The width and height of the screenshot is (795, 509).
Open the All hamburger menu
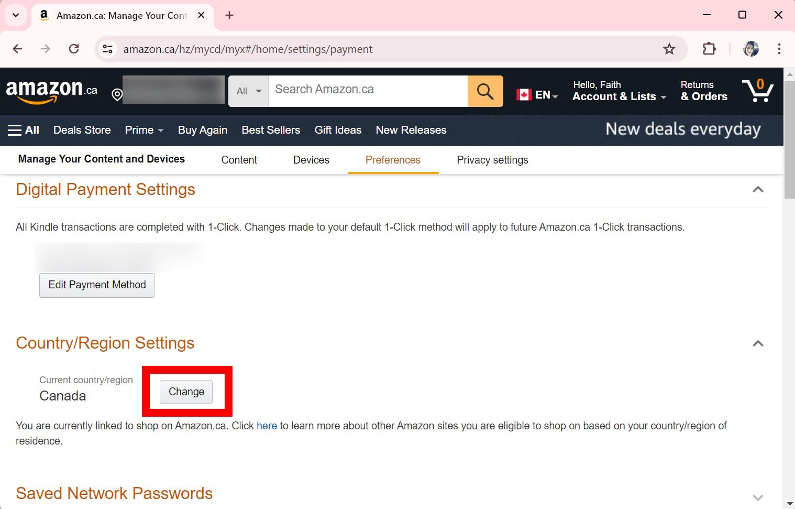(x=23, y=129)
